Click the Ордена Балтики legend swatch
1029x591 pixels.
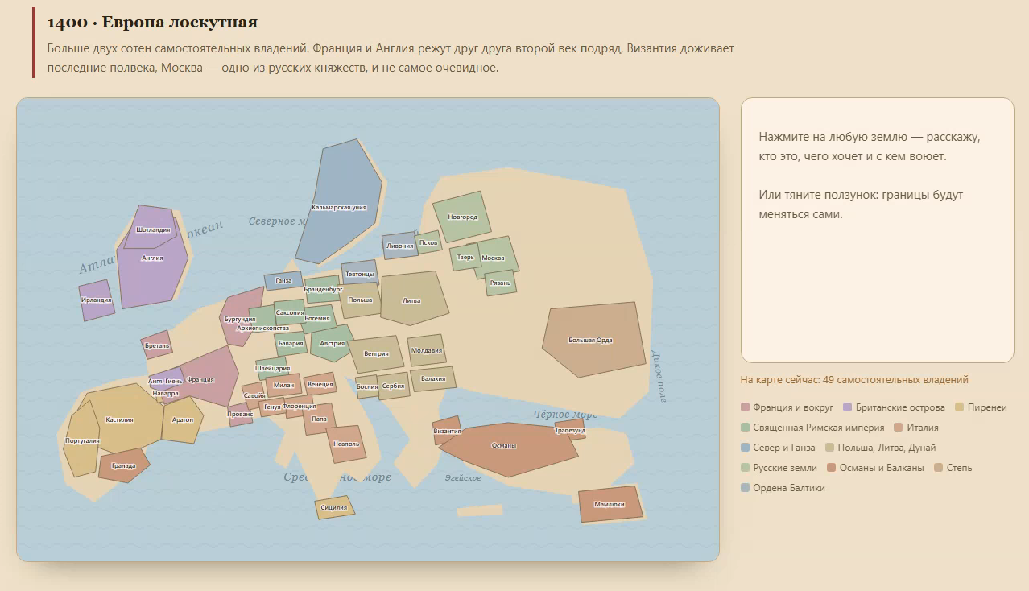click(x=745, y=488)
